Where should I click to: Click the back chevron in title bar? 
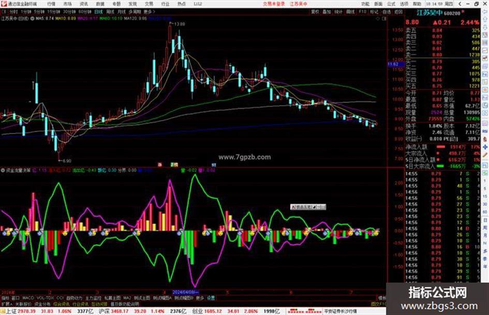[460, 4]
